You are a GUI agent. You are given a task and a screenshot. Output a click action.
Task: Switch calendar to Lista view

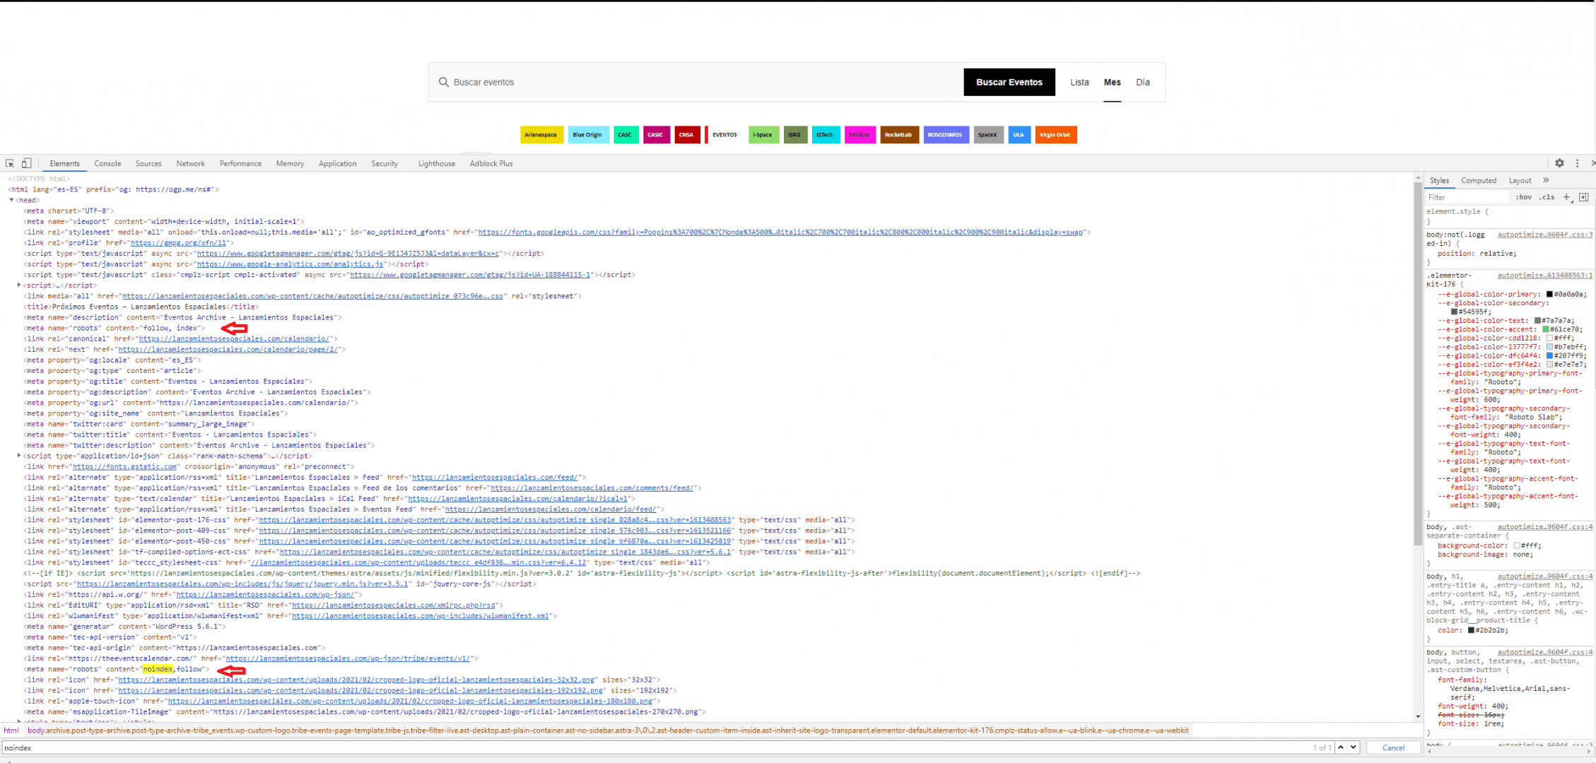coord(1079,82)
